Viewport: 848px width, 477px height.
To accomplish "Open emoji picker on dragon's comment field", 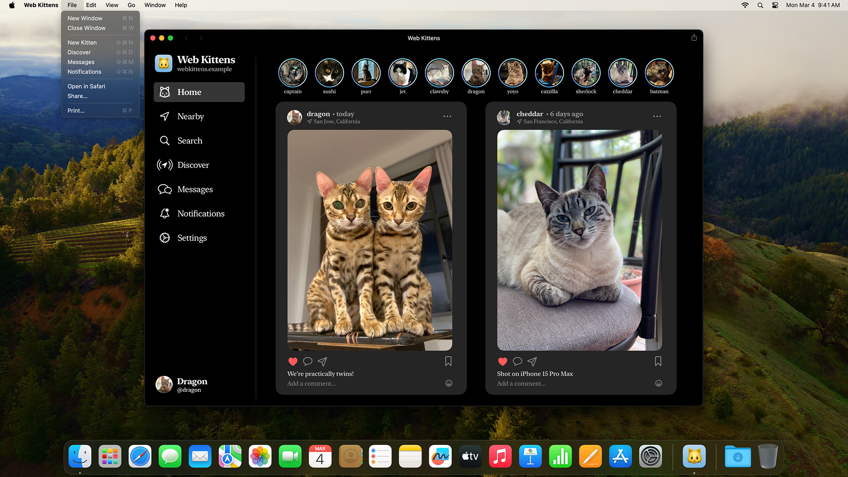I will [449, 383].
